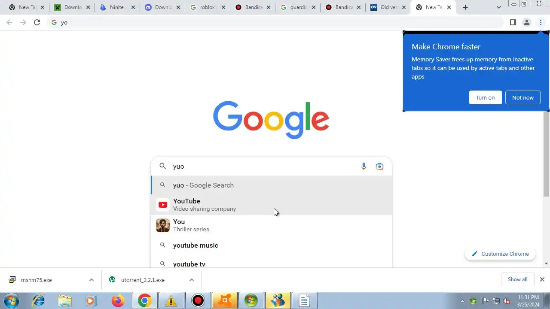Open the Messenger people taskbar icon
Viewport: 550px width, 309px height.
tap(278, 301)
